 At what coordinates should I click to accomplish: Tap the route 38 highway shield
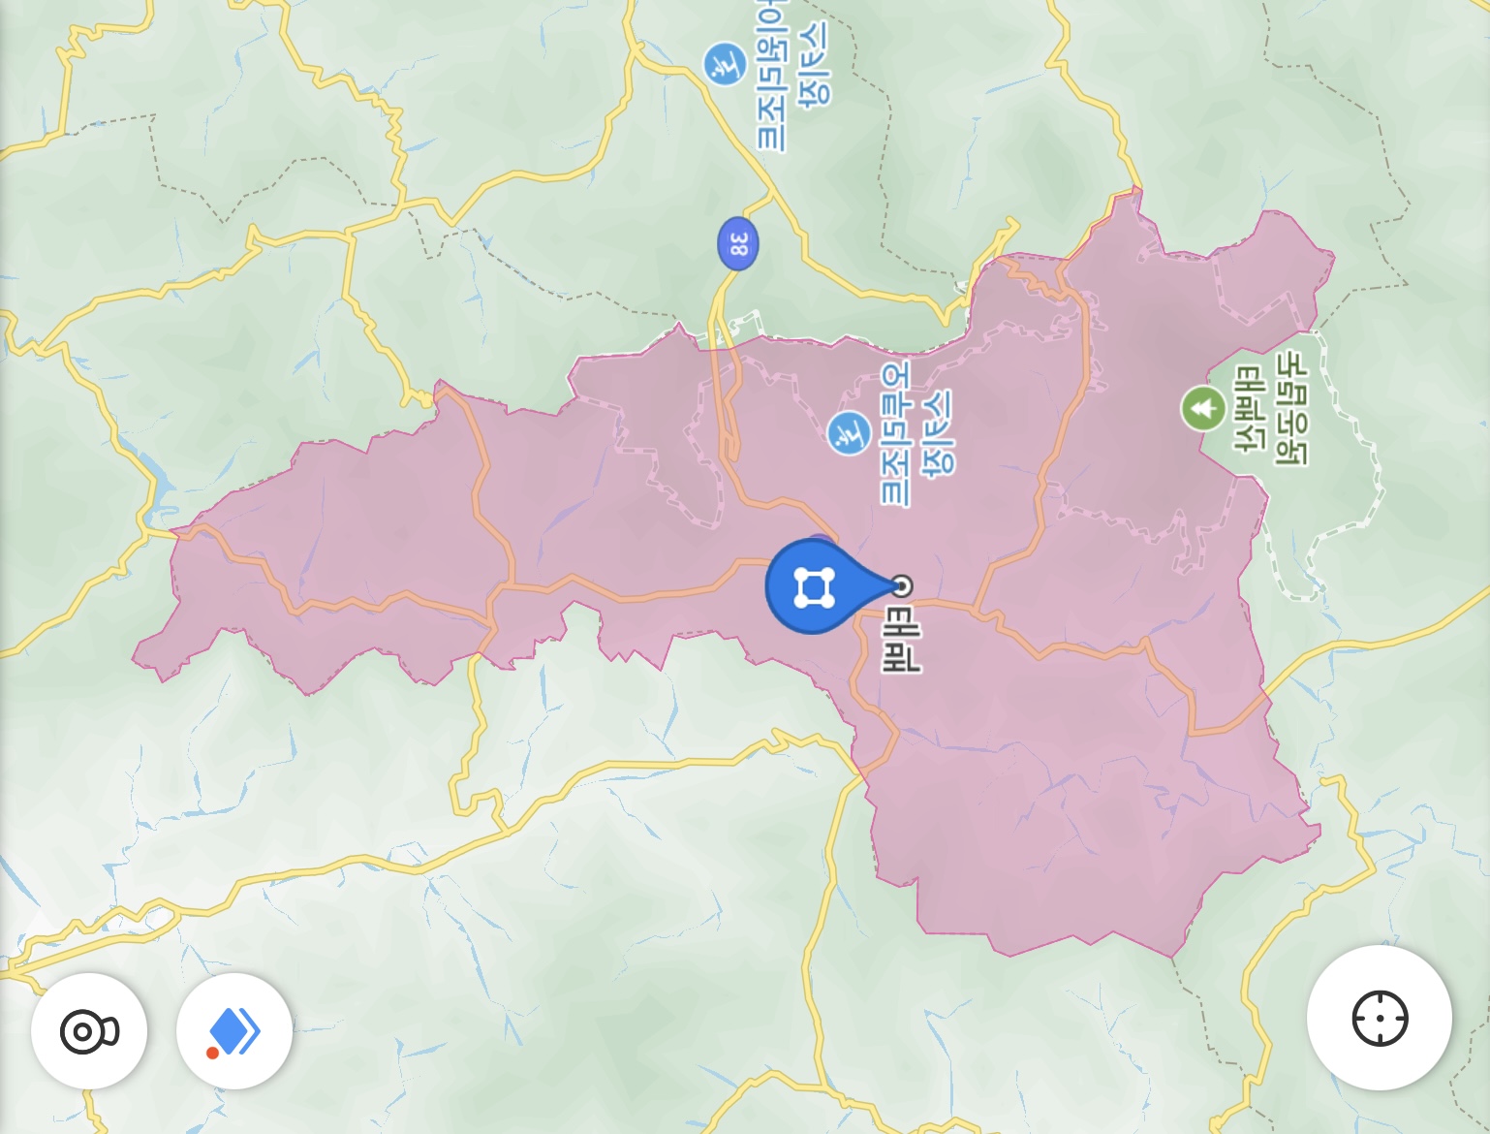coord(738,243)
